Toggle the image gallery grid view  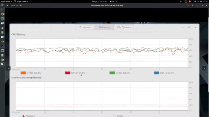pyautogui.click(x=2, y=5)
